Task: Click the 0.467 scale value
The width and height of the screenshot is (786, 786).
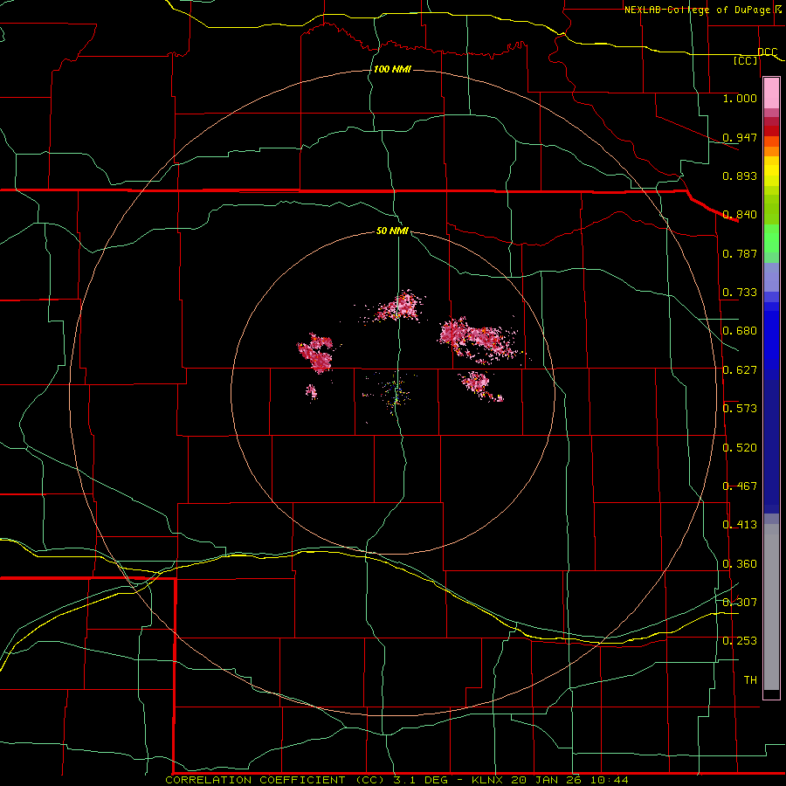Action: 740,486
